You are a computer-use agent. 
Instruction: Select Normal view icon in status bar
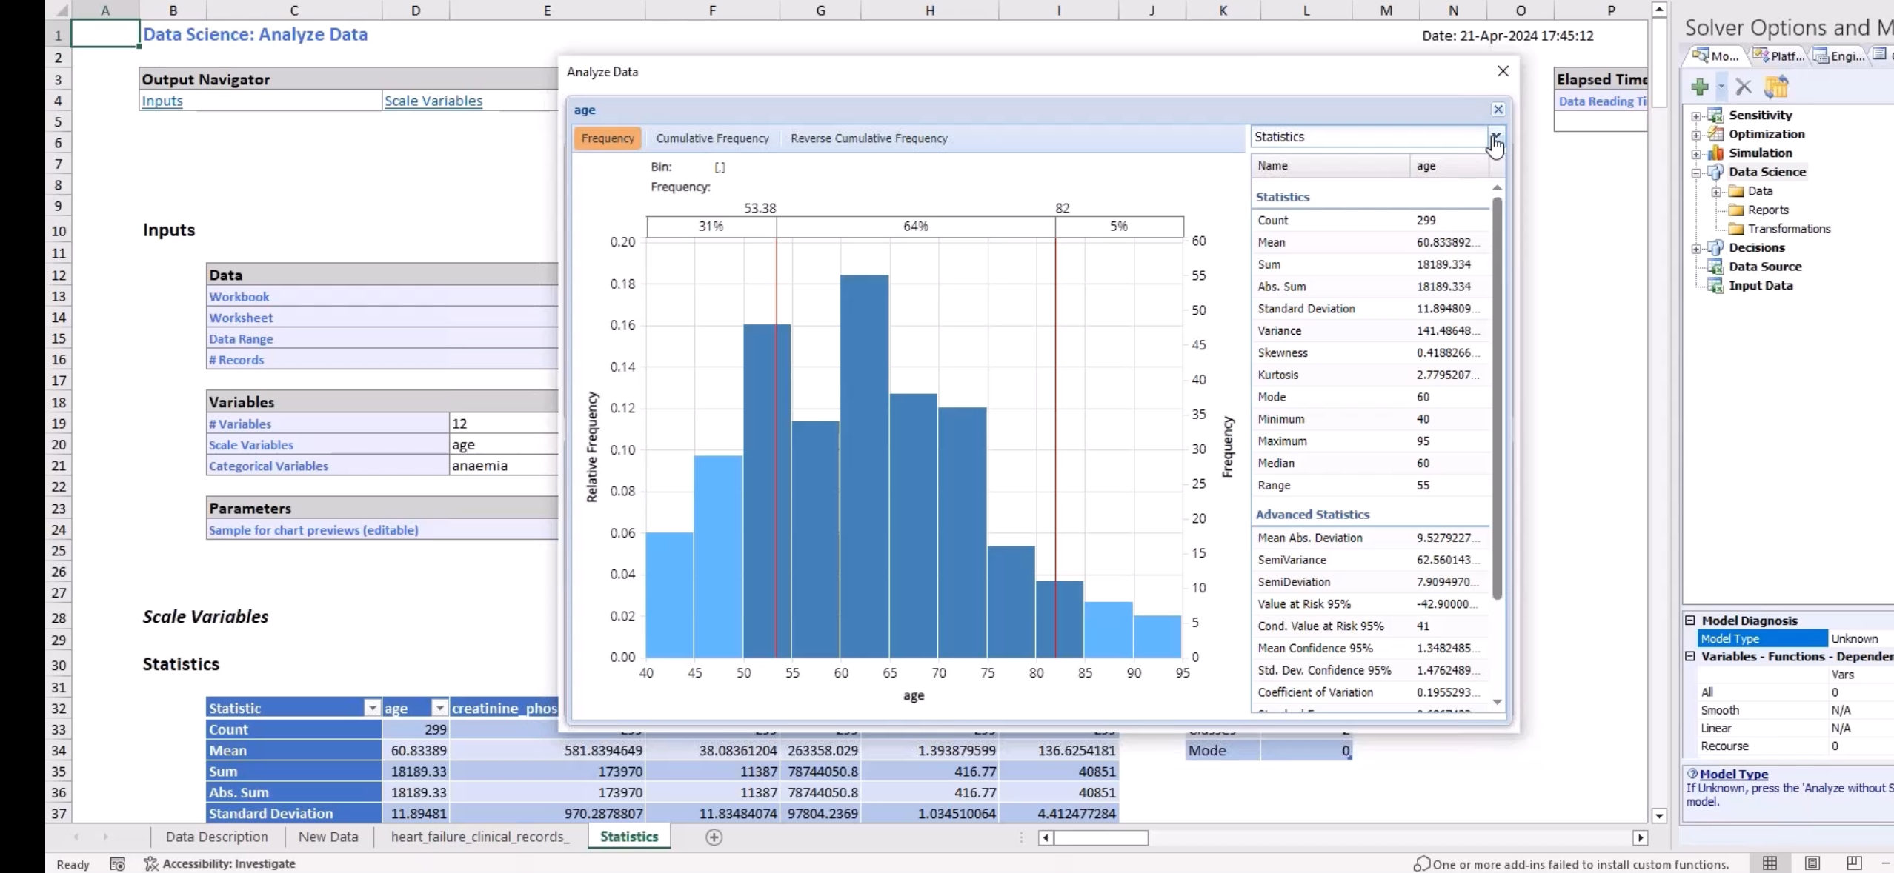coord(1770,863)
